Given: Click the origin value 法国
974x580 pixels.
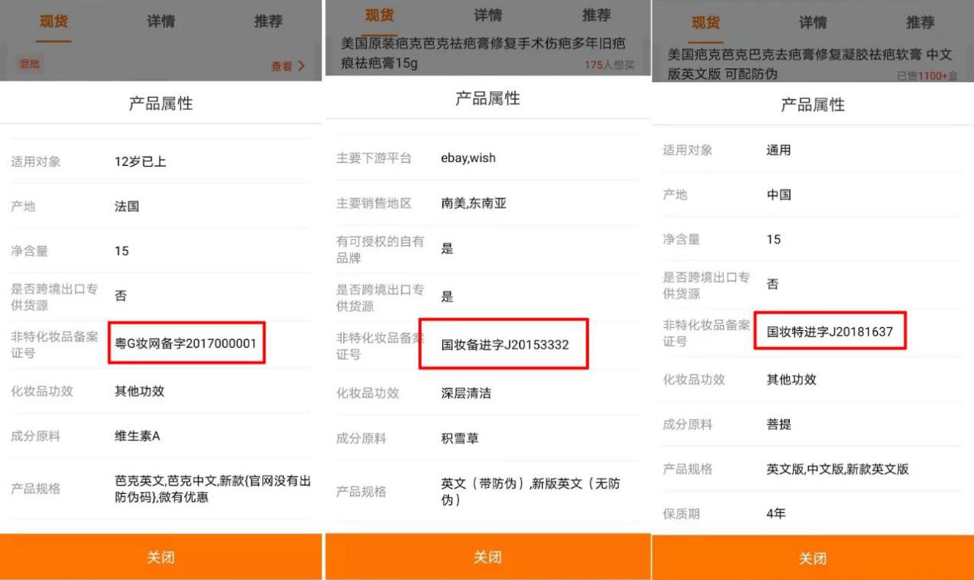Looking at the screenshot, I should point(127,207).
